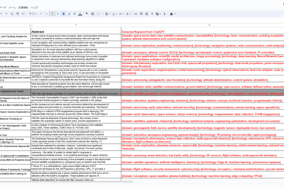Select keyword cell '[domain: earth observation, space science'
The image size is (284, 189).
pos(202,113)
